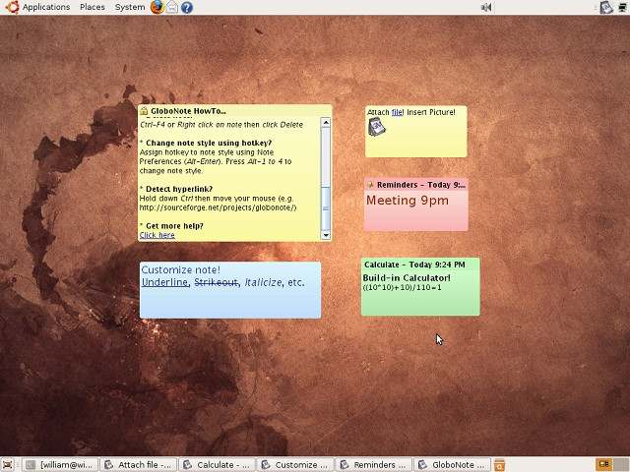Switch to william@ terminal taskbar button
The image size is (630, 472).
tap(60, 465)
